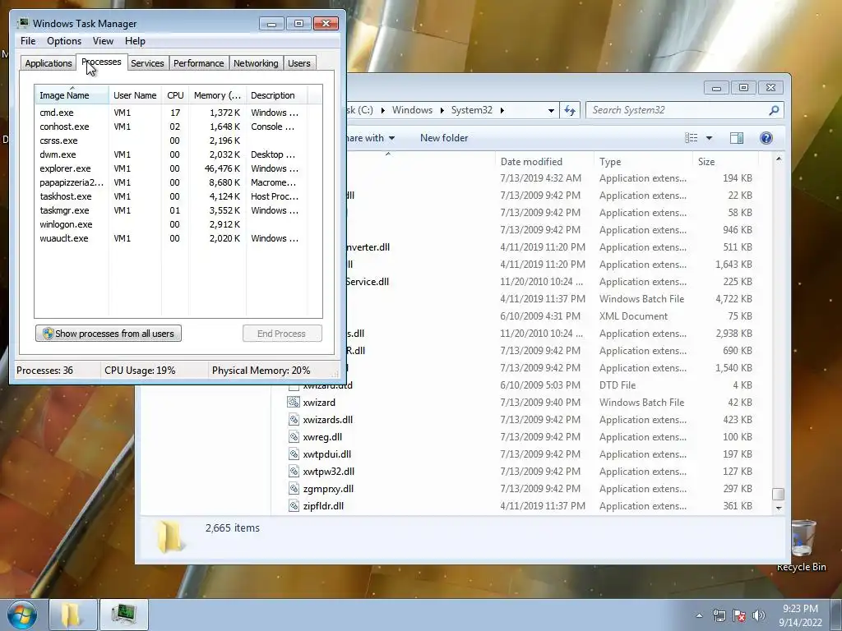Image resolution: width=842 pixels, height=631 pixels.
Task: Click Explorer scrollbar down arrow
Action: pyautogui.click(x=779, y=508)
